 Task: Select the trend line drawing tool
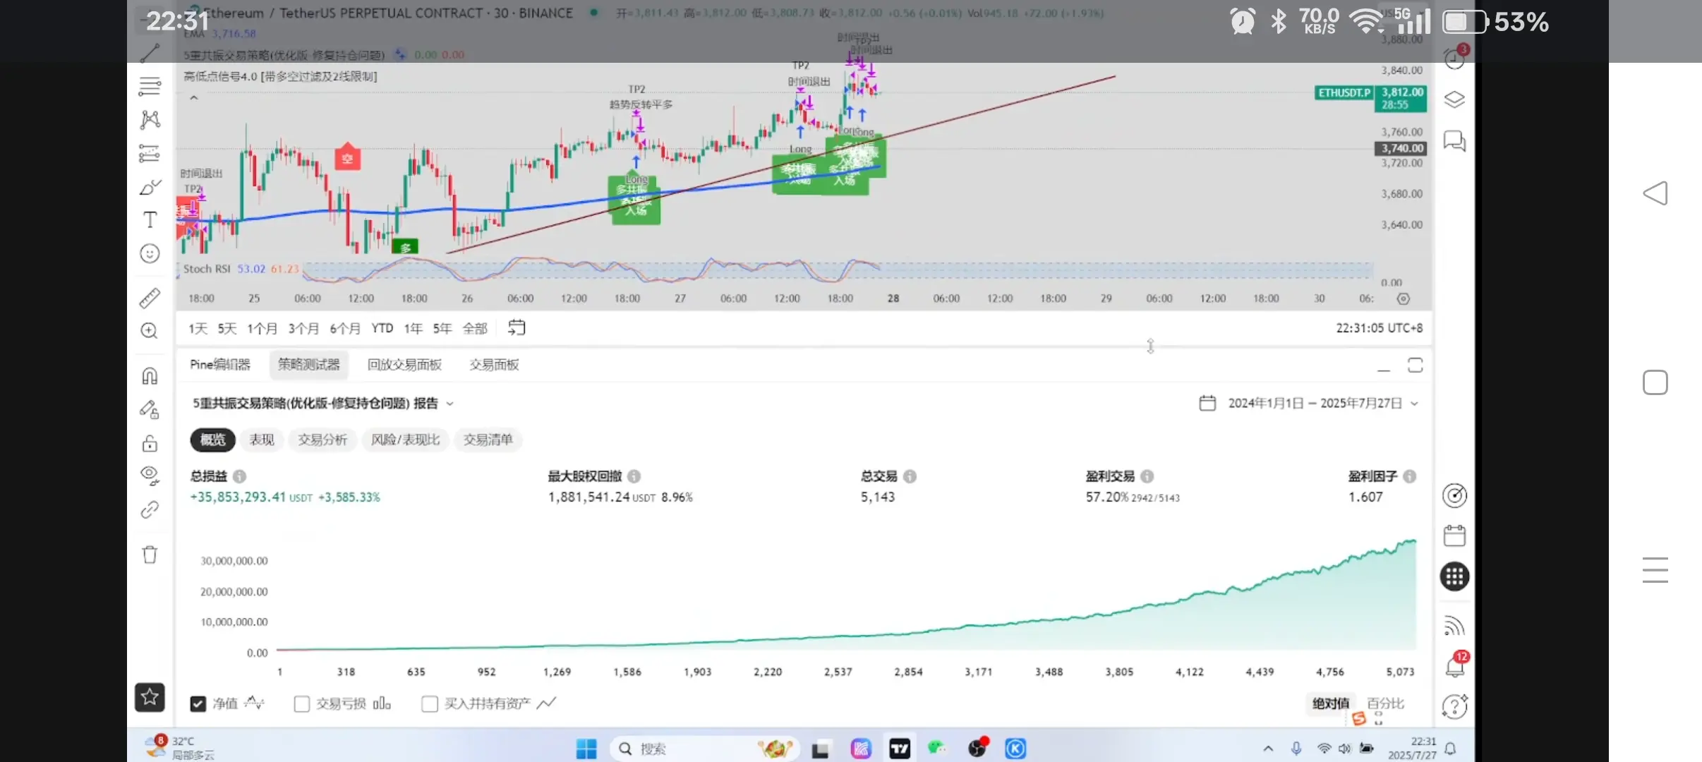tap(150, 53)
